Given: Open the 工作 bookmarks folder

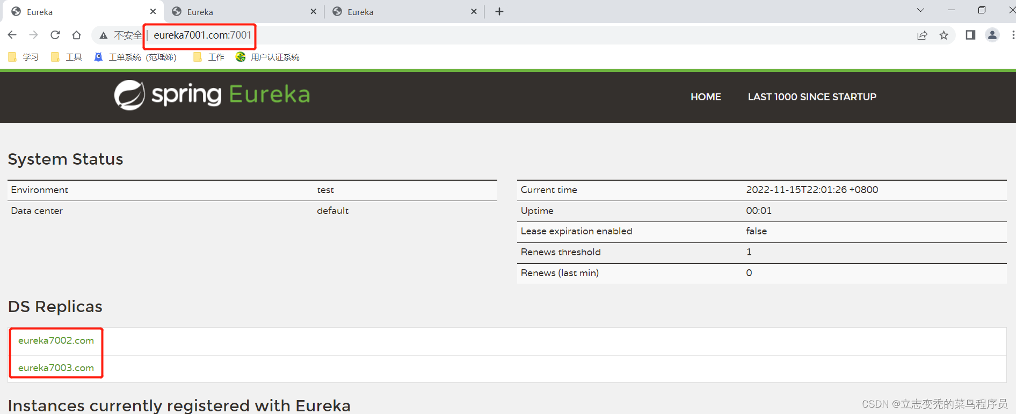Looking at the screenshot, I should click(x=209, y=57).
